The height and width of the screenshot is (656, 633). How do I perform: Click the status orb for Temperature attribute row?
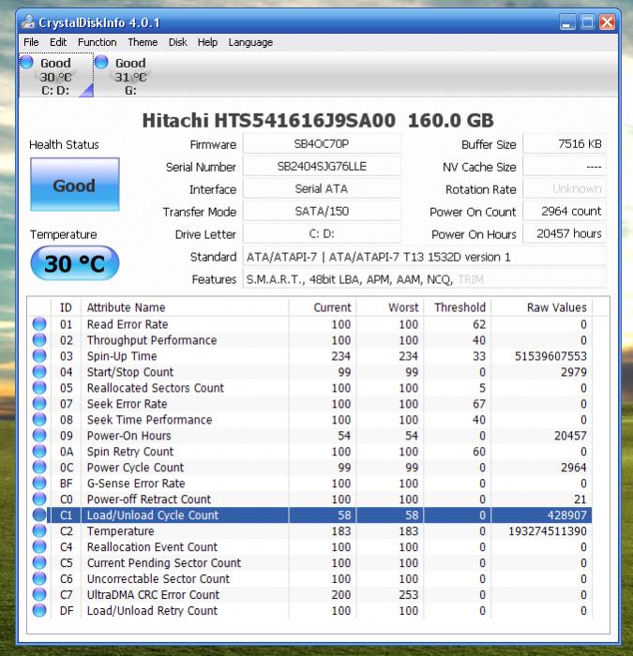(x=39, y=531)
